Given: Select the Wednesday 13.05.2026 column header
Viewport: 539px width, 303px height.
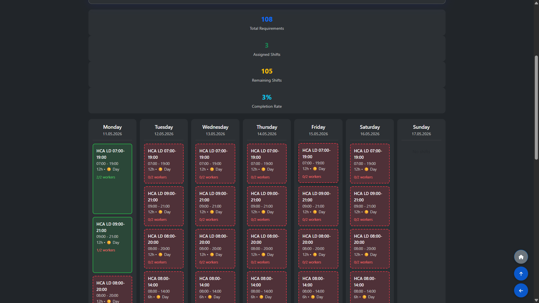Looking at the screenshot, I should pos(215,130).
